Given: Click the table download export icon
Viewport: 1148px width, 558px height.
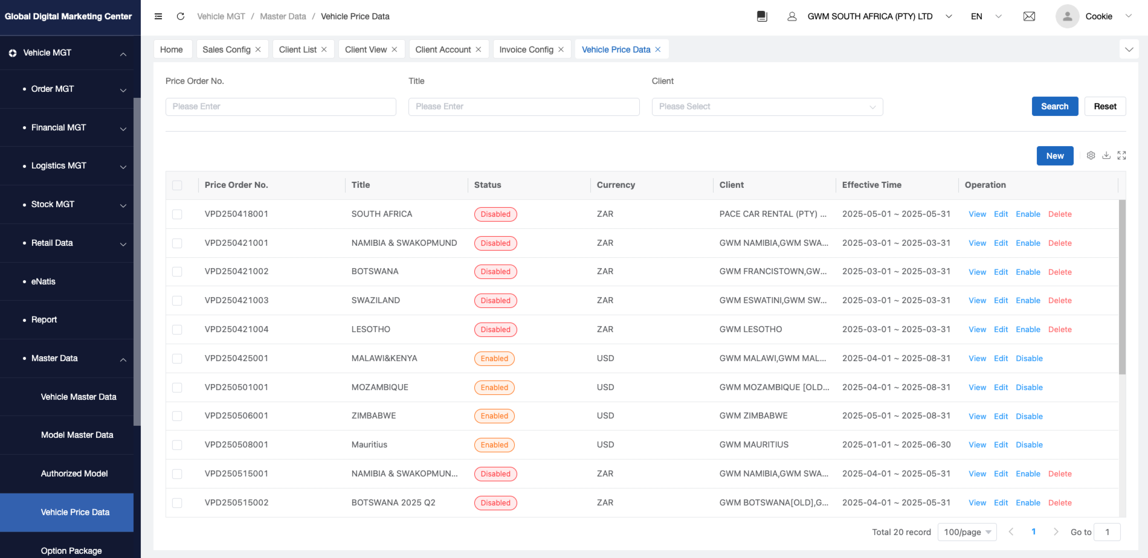Looking at the screenshot, I should [x=1106, y=155].
